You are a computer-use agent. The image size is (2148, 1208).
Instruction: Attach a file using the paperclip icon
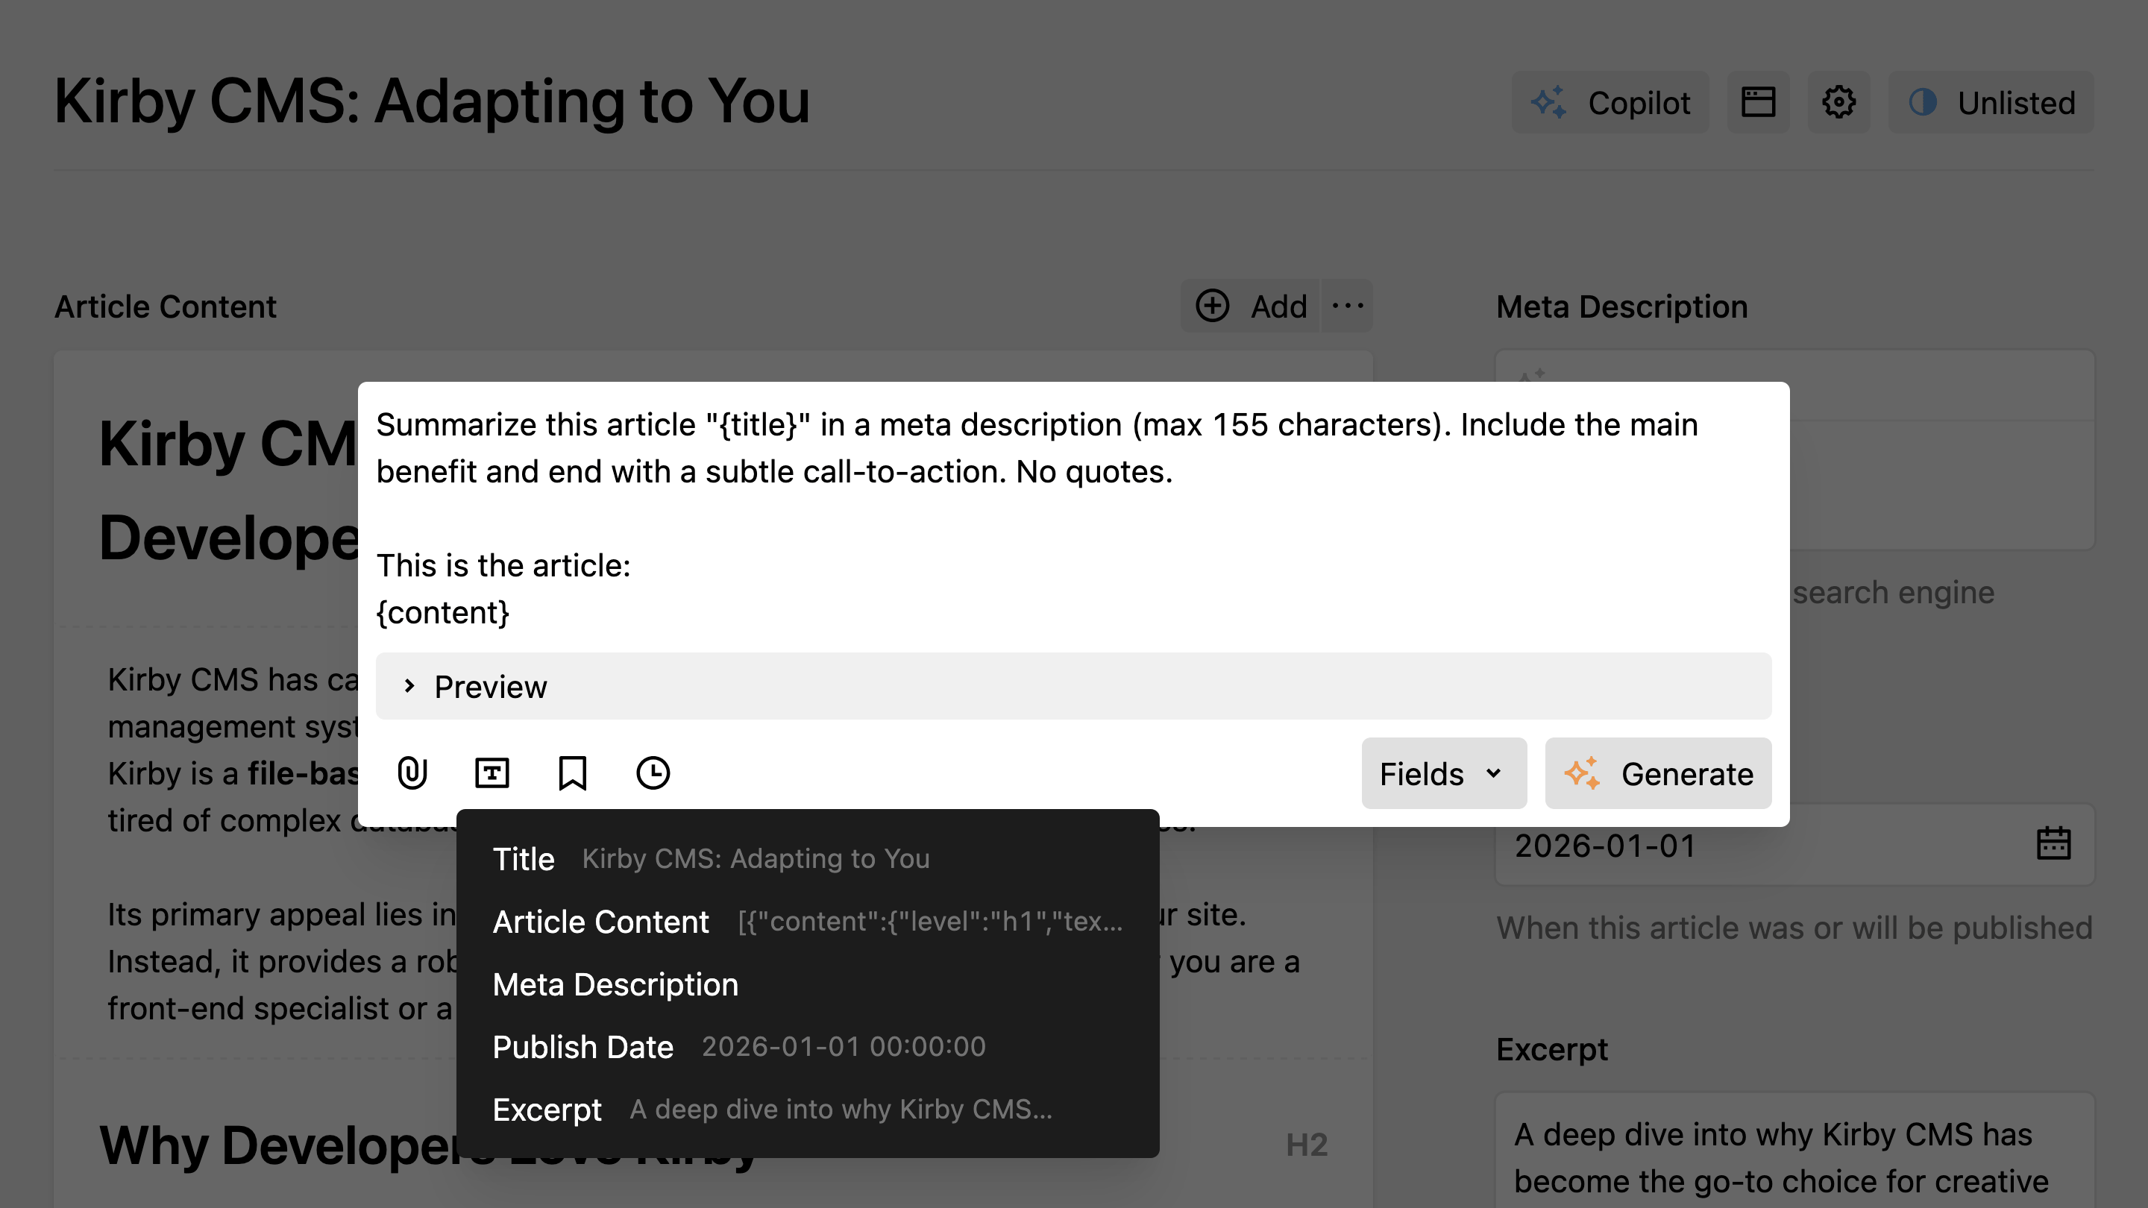point(412,773)
